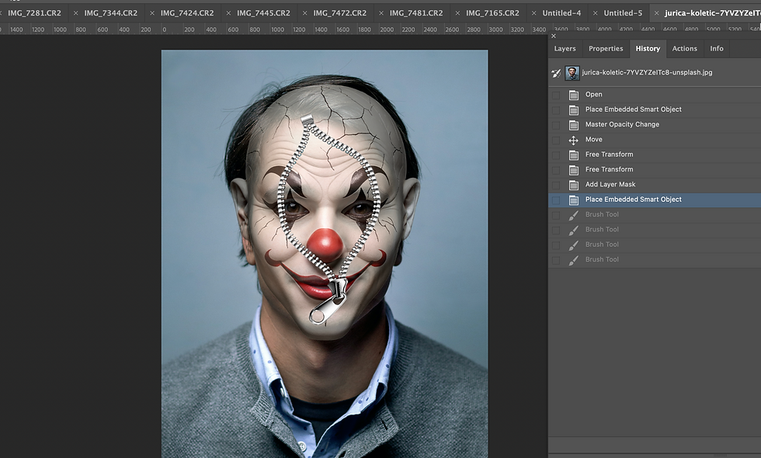Close the IMG_7472.CR2 tab

(304, 13)
